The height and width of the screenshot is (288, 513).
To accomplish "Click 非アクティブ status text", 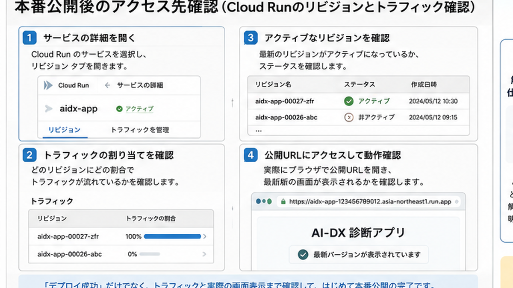I will coord(376,117).
